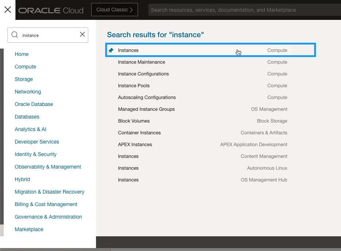Click the Oracle Cloud logo

pos(51,10)
